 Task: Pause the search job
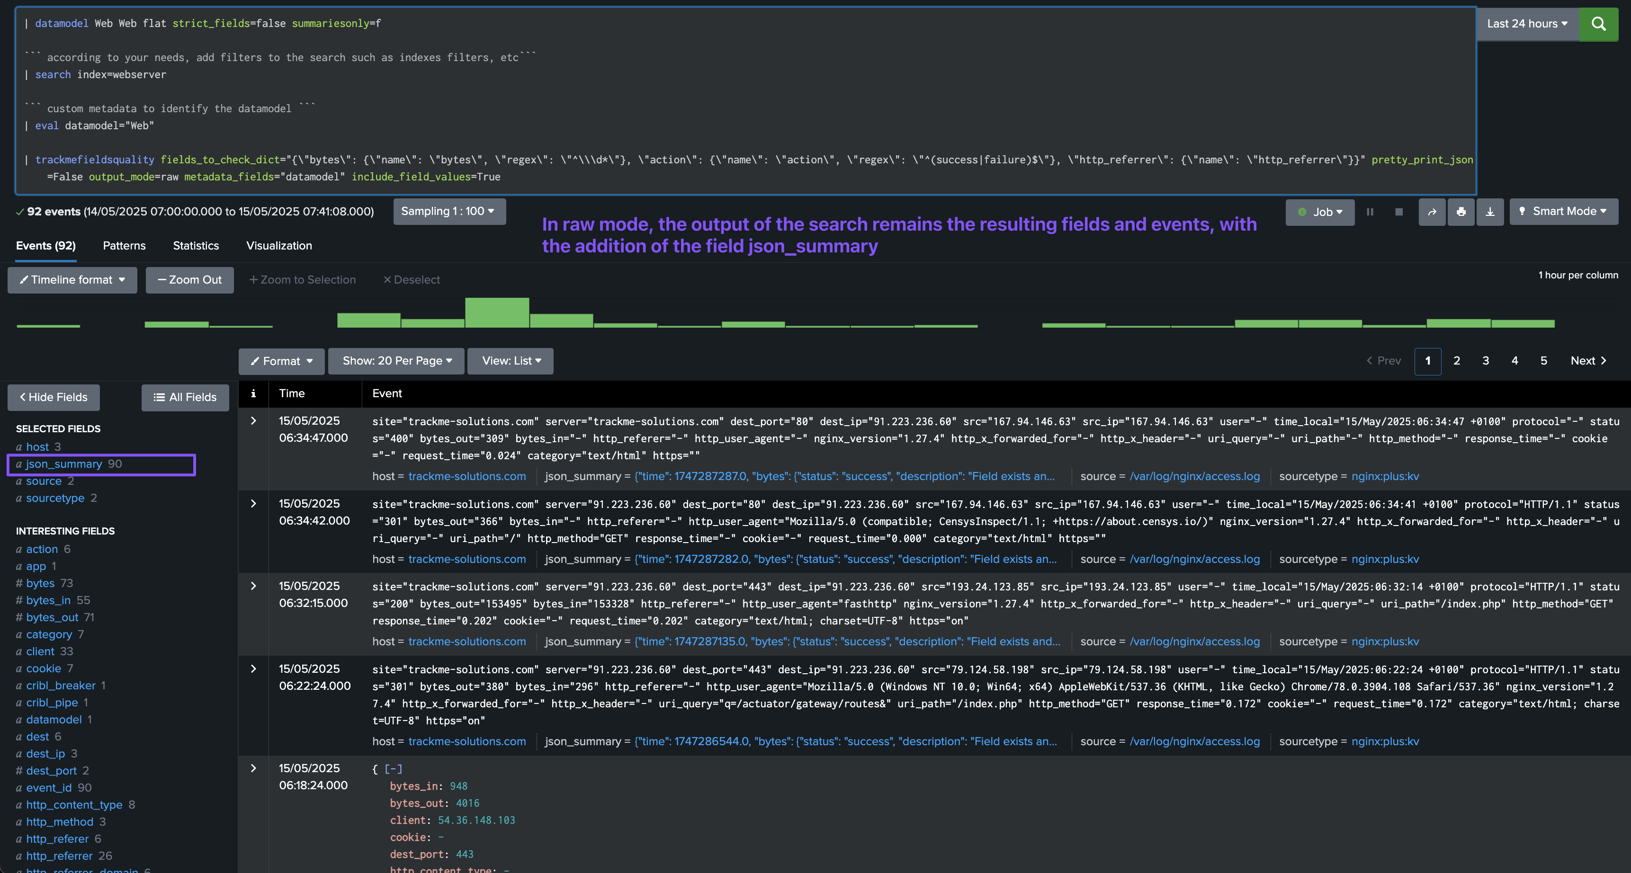click(1370, 212)
